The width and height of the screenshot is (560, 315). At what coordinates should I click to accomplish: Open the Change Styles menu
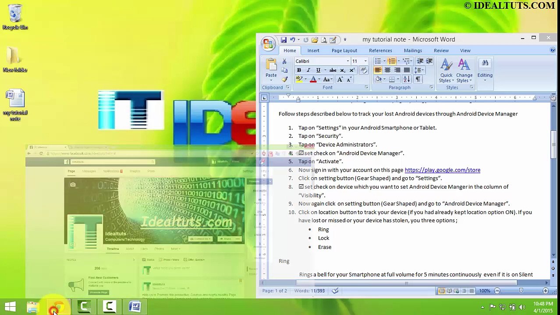[464, 71]
